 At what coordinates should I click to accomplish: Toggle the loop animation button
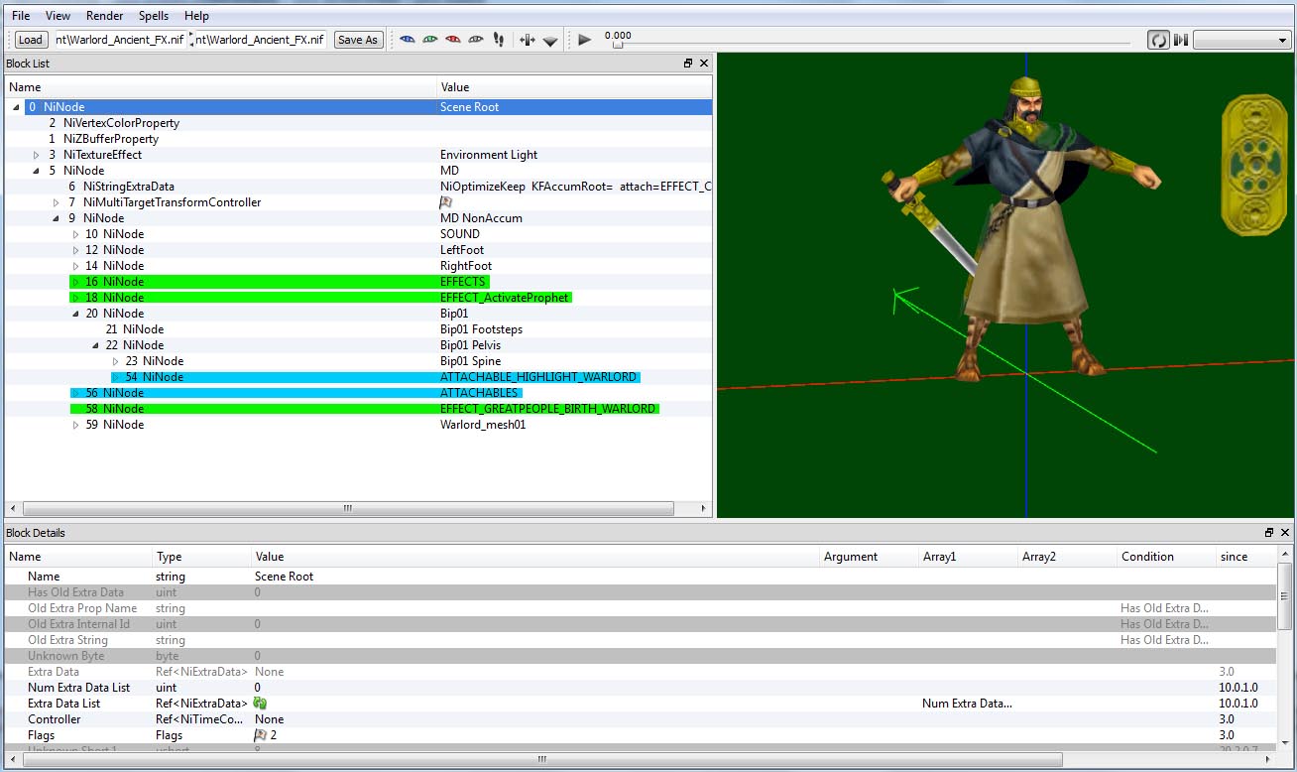pos(1158,40)
